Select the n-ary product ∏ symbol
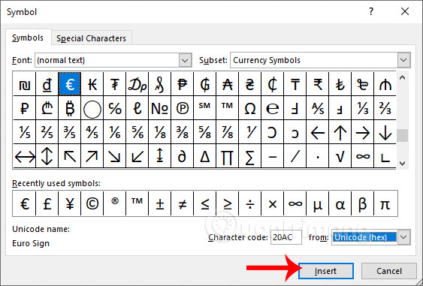Image resolution: width=423 pixels, height=286 pixels. pos(227,156)
